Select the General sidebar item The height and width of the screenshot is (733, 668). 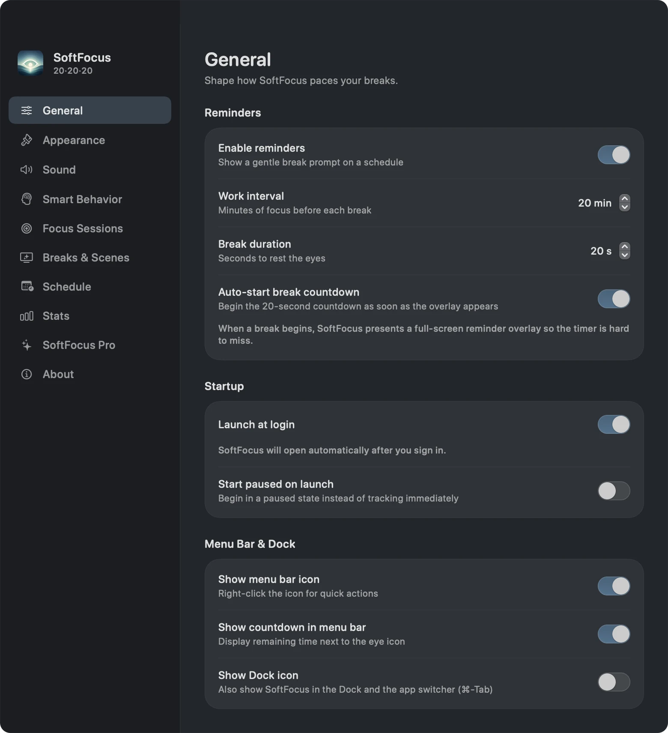(x=90, y=110)
